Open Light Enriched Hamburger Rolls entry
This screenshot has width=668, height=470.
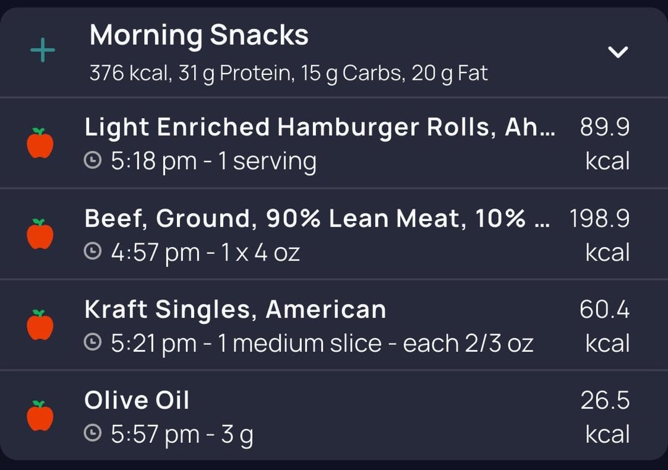click(x=334, y=143)
